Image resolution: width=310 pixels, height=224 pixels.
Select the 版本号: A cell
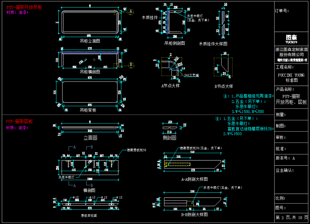(285, 158)
